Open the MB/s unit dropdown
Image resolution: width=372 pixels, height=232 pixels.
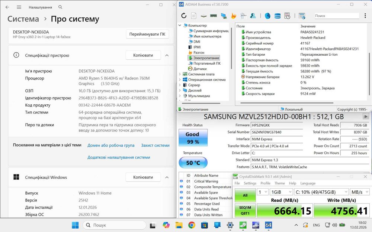[x=360, y=192]
